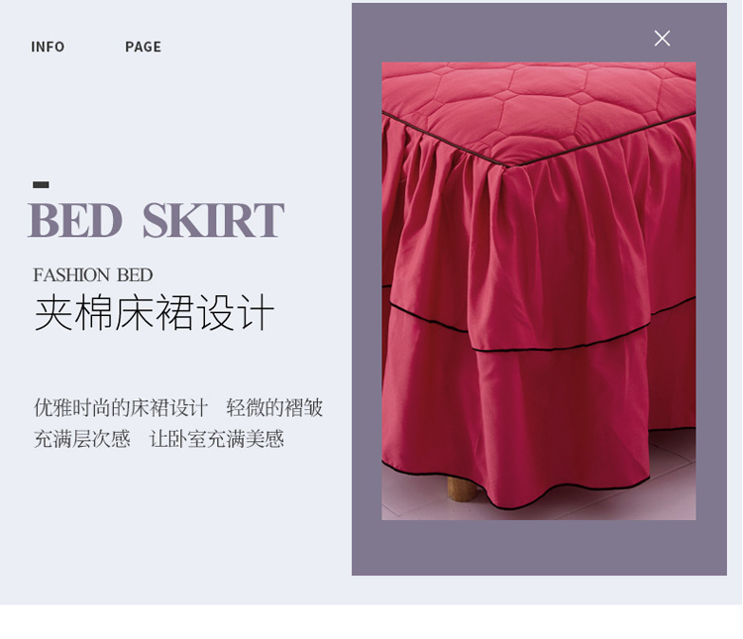Switch to the PAGE tab

[x=143, y=47]
